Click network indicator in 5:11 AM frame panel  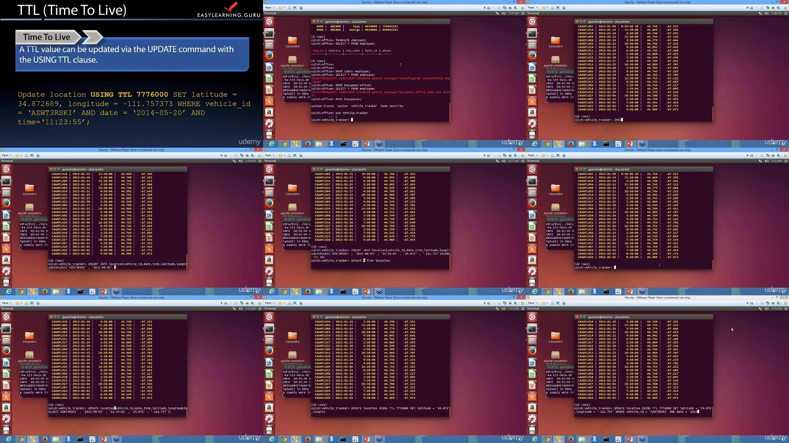(497, 161)
